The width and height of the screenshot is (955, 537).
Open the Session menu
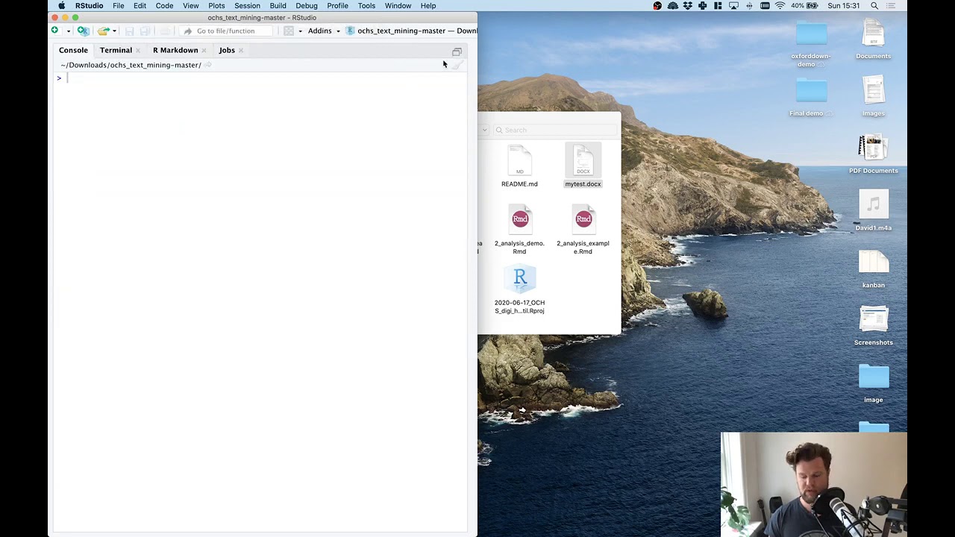tap(247, 6)
